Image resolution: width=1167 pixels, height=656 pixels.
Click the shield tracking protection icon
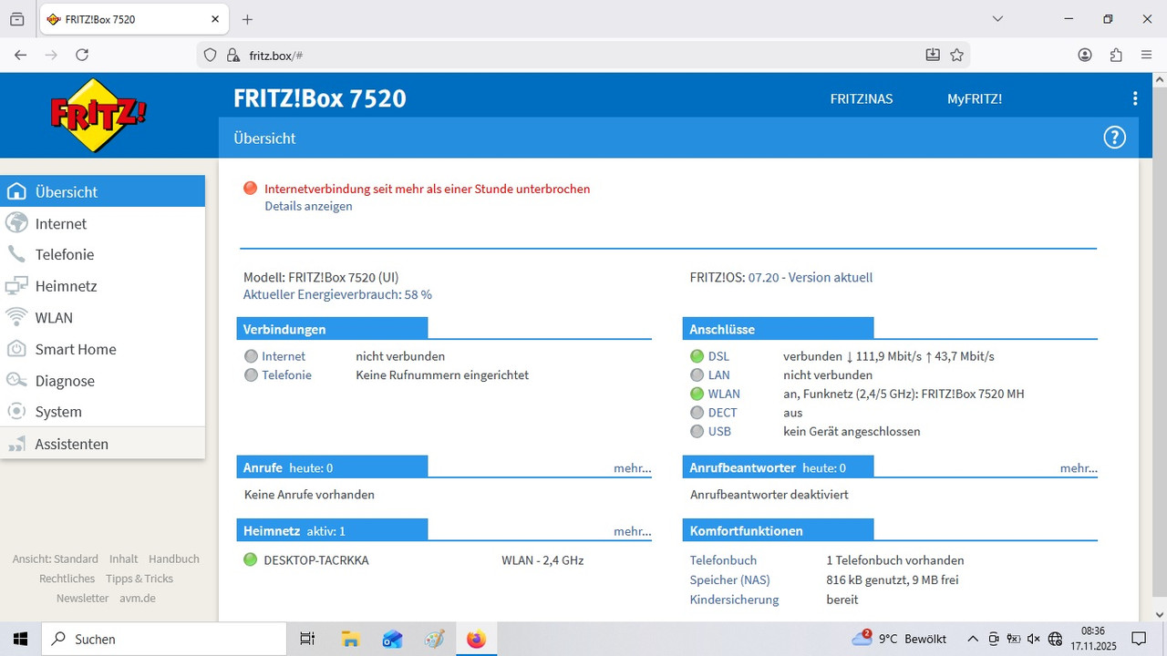pyautogui.click(x=210, y=55)
